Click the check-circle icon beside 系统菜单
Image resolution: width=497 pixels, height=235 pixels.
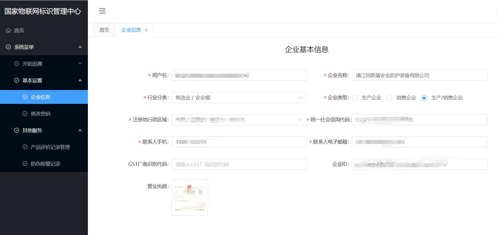point(8,47)
